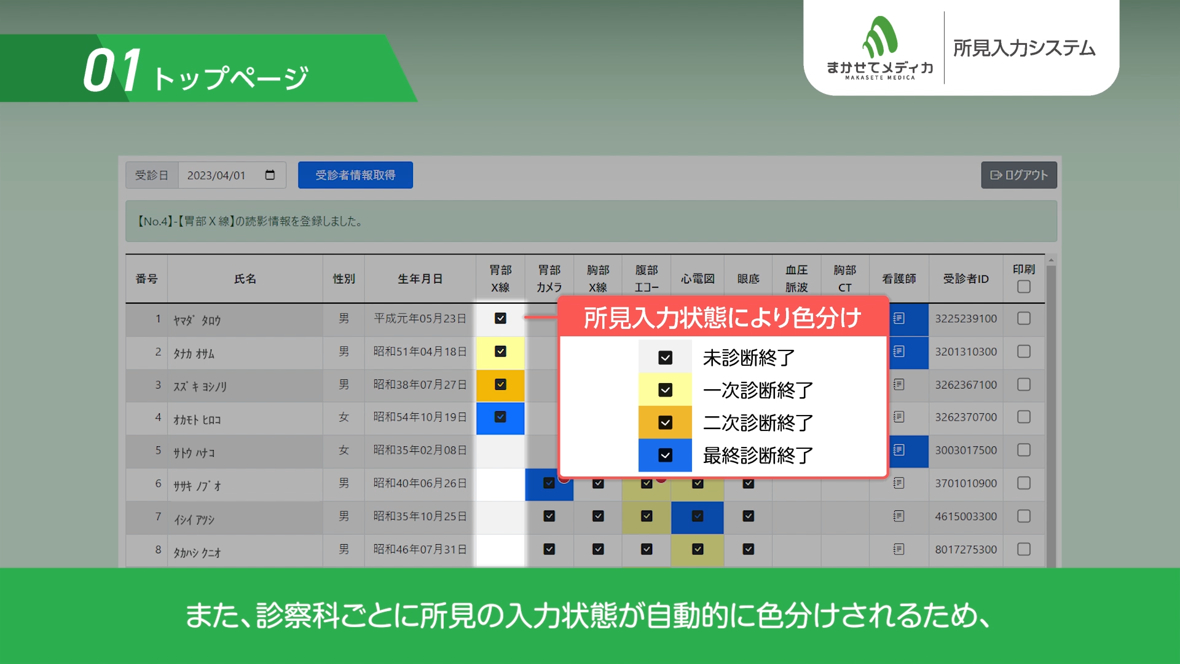Select the 受診者ID column header
The height and width of the screenshot is (664, 1180).
(966, 279)
